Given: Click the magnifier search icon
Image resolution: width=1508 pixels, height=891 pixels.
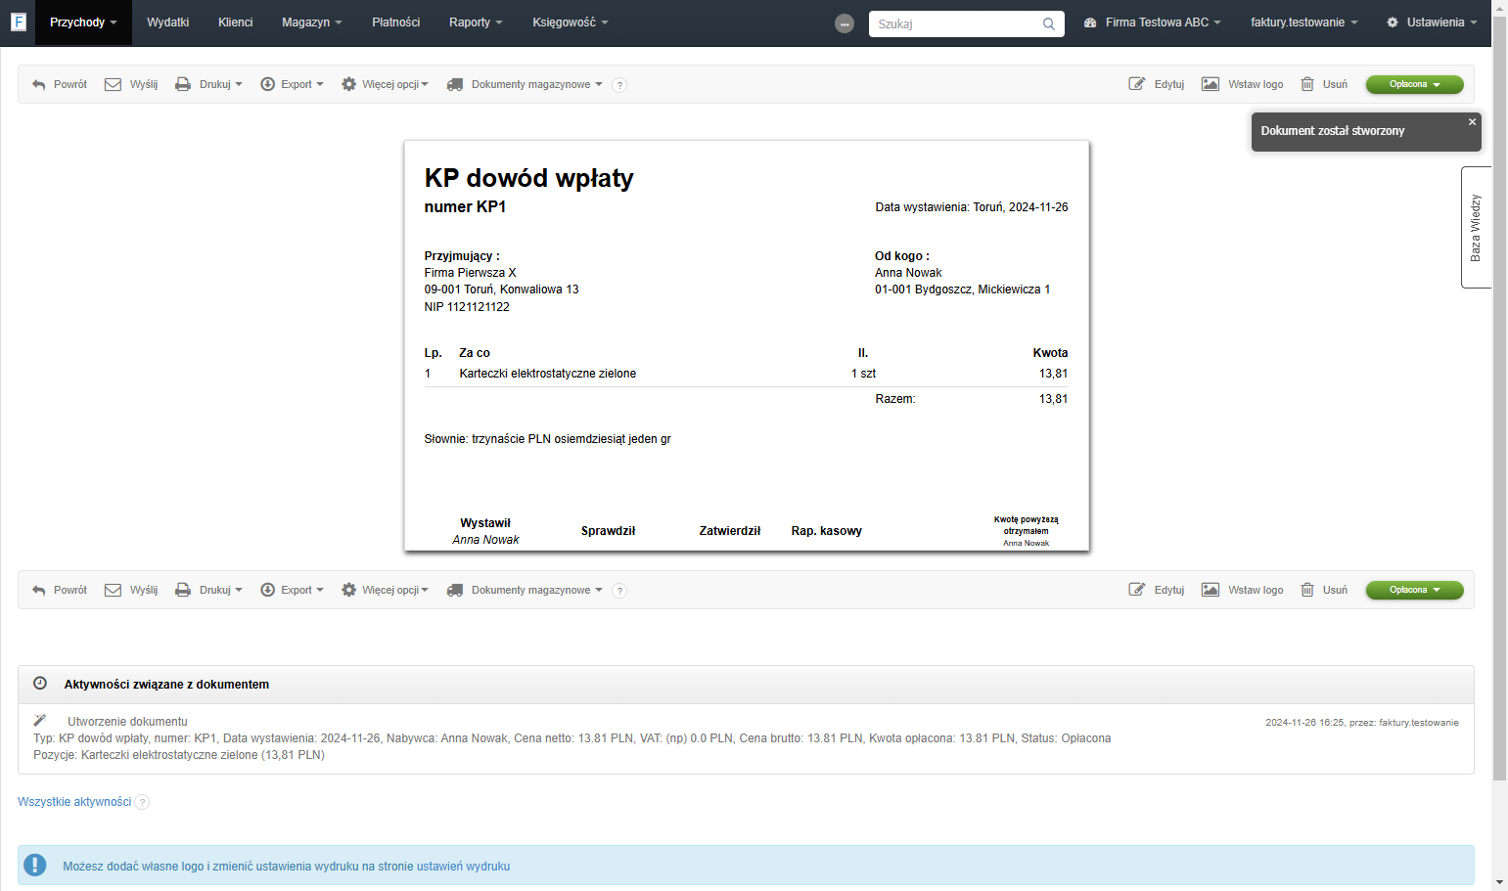Looking at the screenshot, I should [x=1049, y=23].
